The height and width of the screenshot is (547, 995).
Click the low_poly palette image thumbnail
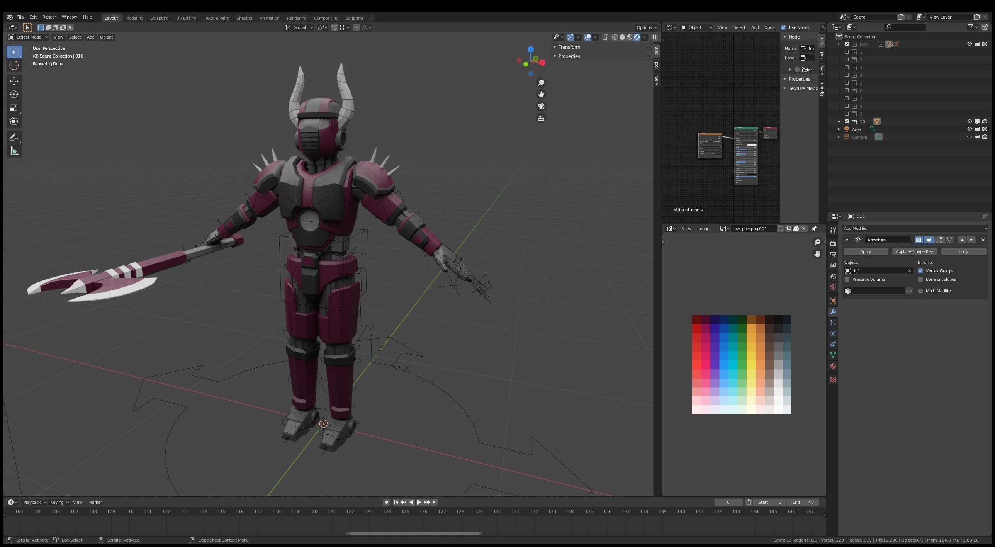coord(741,365)
